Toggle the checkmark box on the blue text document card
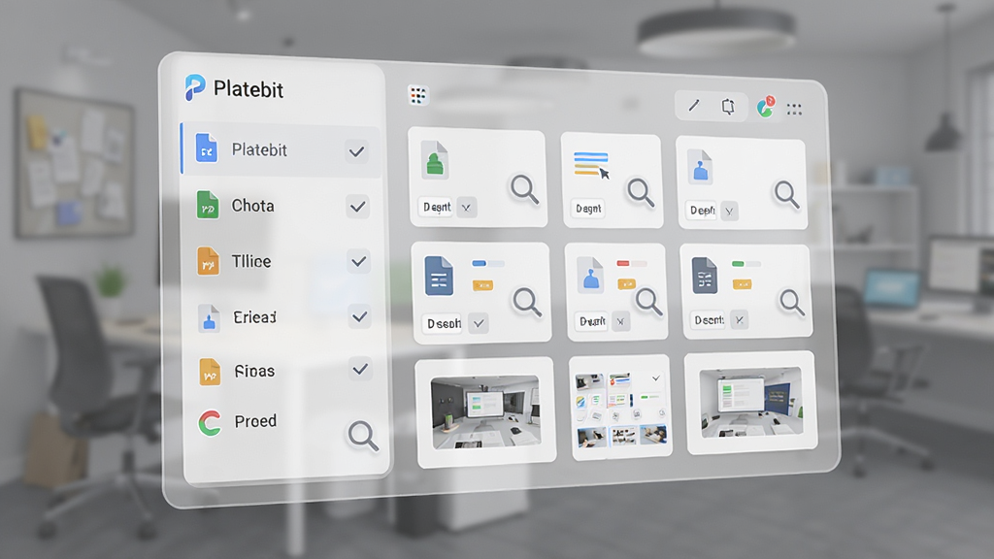The height and width of the screenshot is (559, 994). [479, 324]
